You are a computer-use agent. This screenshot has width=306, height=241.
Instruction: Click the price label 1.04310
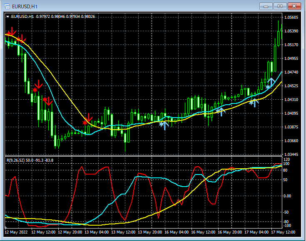[x=291, y=99]
